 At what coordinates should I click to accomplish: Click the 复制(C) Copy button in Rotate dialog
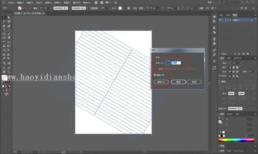pos(161,82)
